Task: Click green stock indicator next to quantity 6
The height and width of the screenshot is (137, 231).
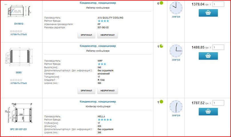Action: 161,3
